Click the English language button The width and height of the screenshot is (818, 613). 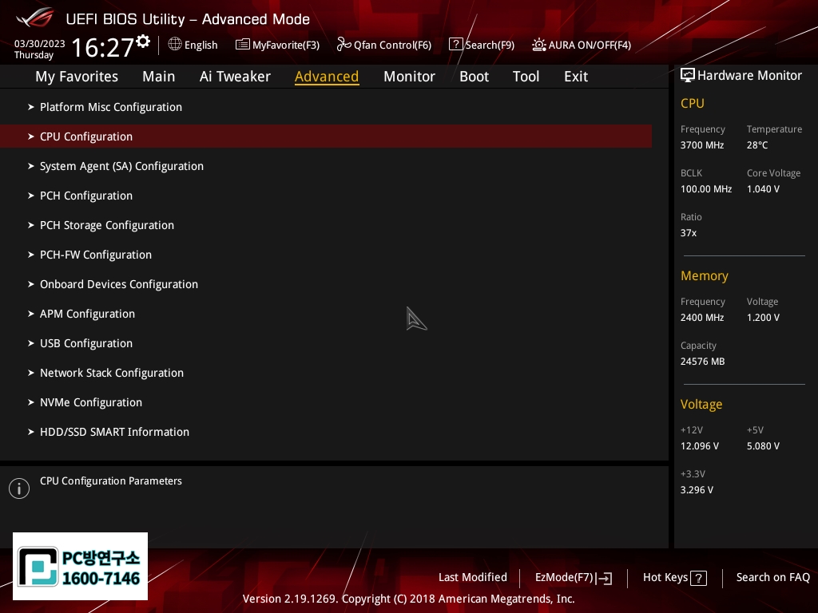pos(201,45)
